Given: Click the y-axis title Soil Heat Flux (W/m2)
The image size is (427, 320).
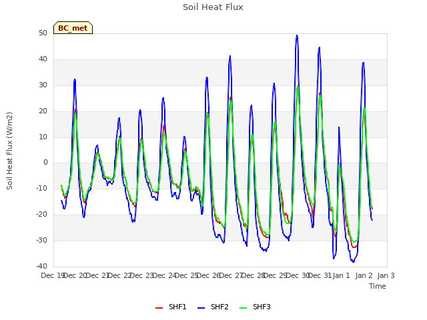Looking at the screenshot, I should coord(9,151).
